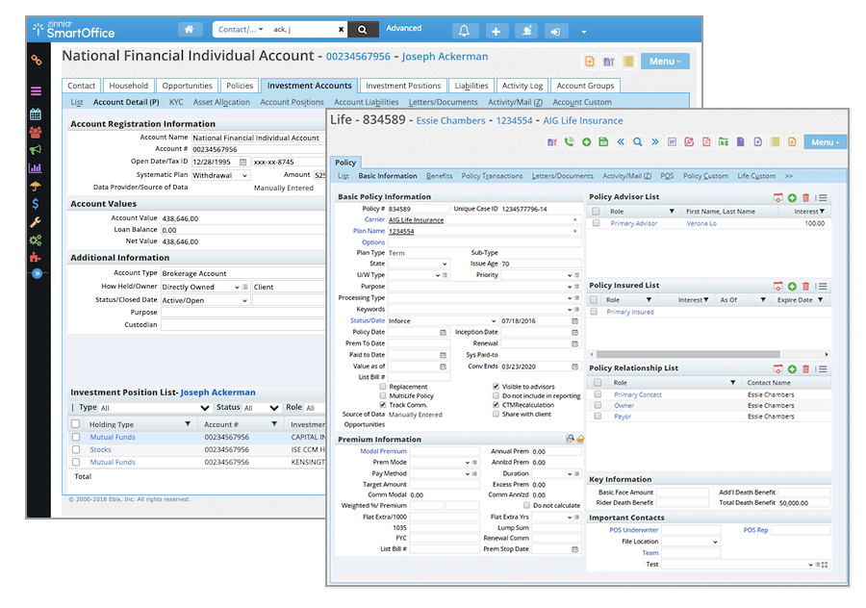This screenshot has width=866, height=608.
Task: Open the Essie Chambers link in Life header
Action: [x=450, y=120]
